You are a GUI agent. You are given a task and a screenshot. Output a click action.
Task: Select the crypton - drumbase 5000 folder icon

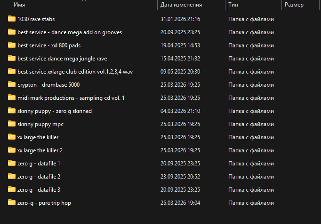pyautogui.click(x=12, y=85)
